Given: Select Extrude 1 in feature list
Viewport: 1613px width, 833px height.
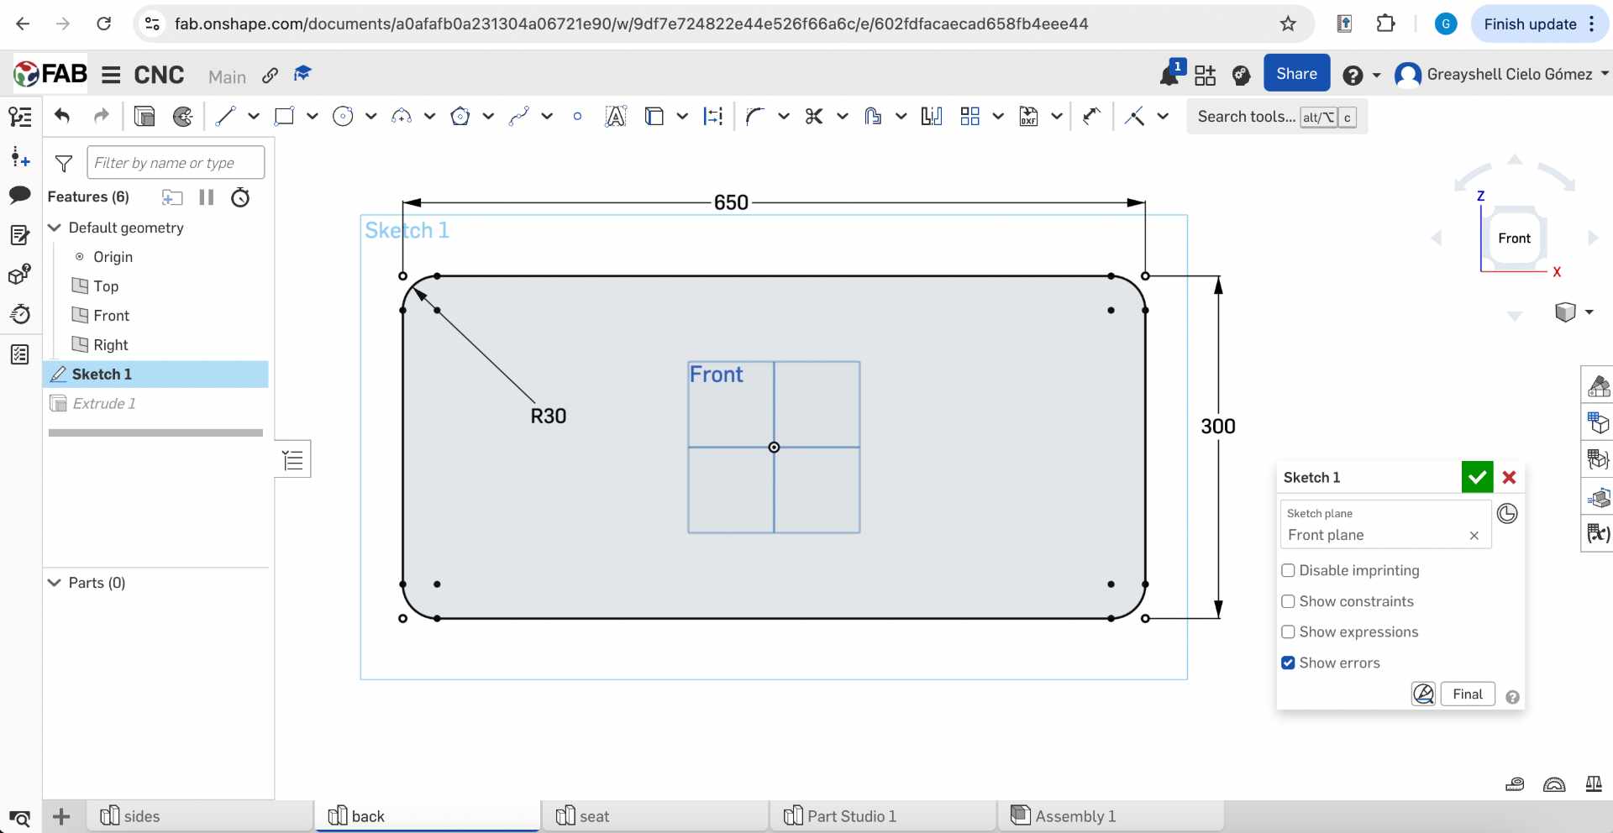Looking at the screenshot, I should [x=155, y=404].
